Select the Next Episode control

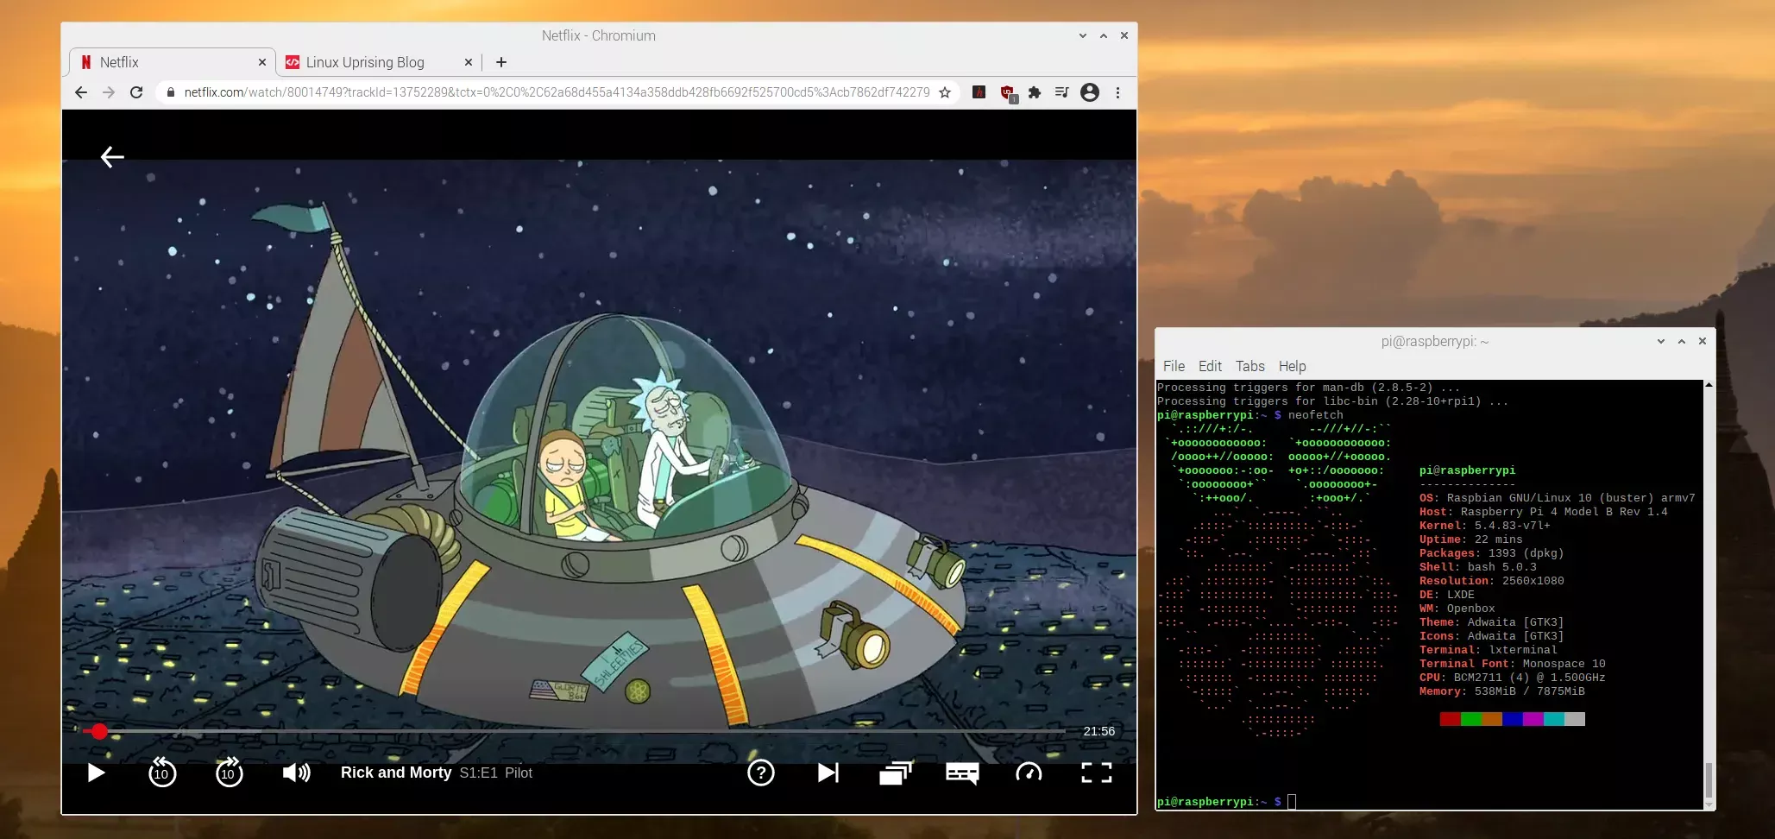pos(828,773)
